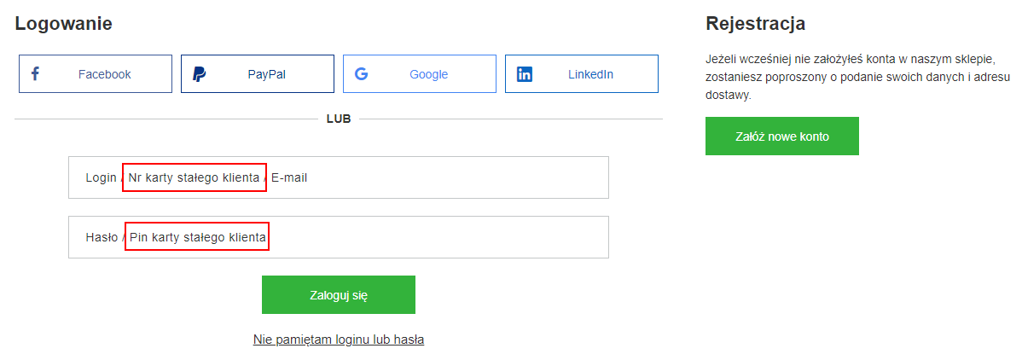
Task: Click the green Zaloguj się button
Action: pos(339,295)
